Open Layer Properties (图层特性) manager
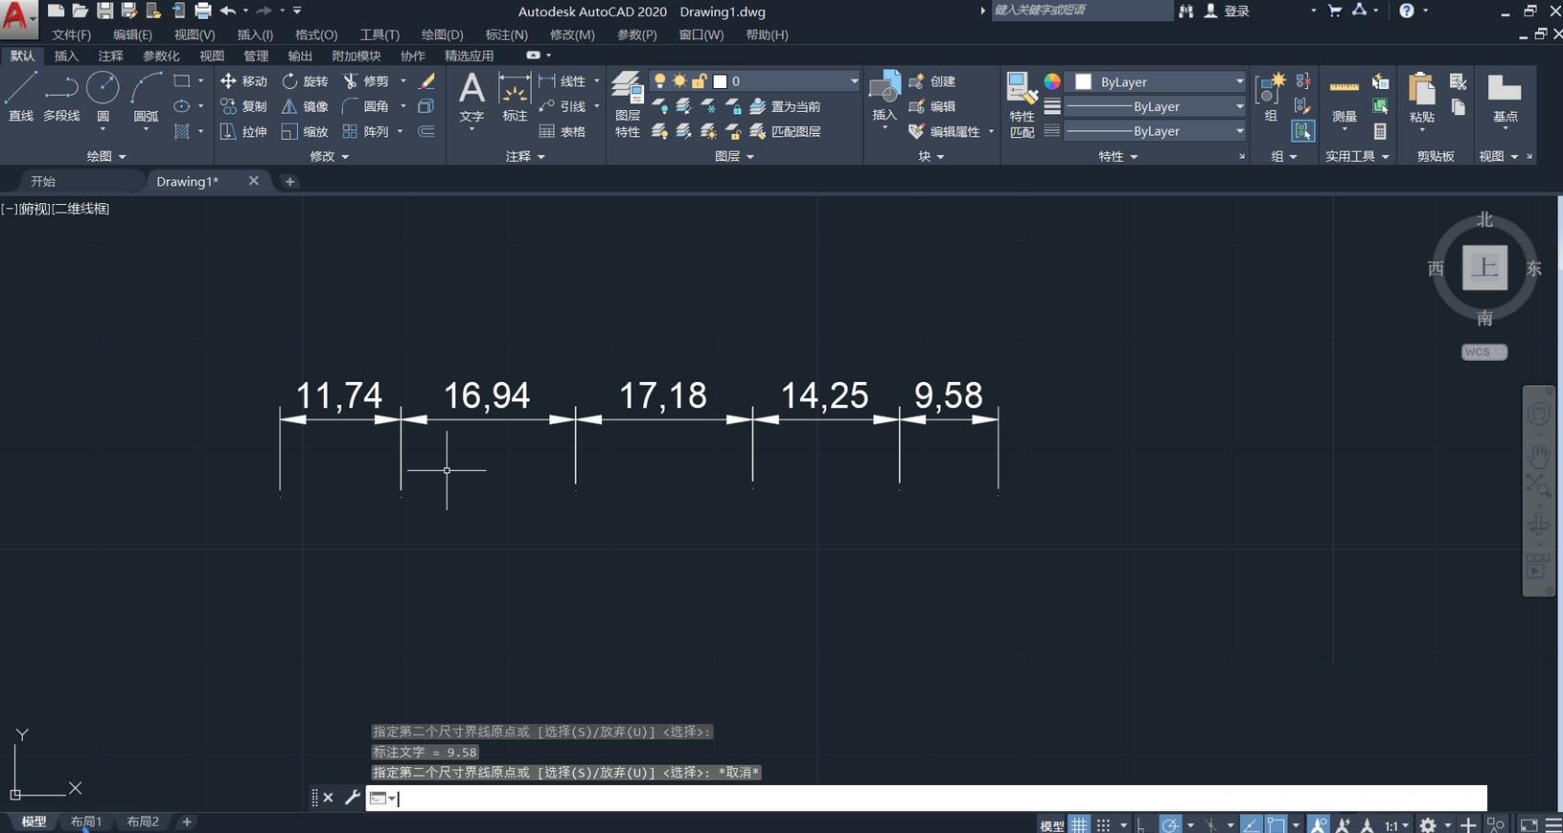 tap(628, 105)
